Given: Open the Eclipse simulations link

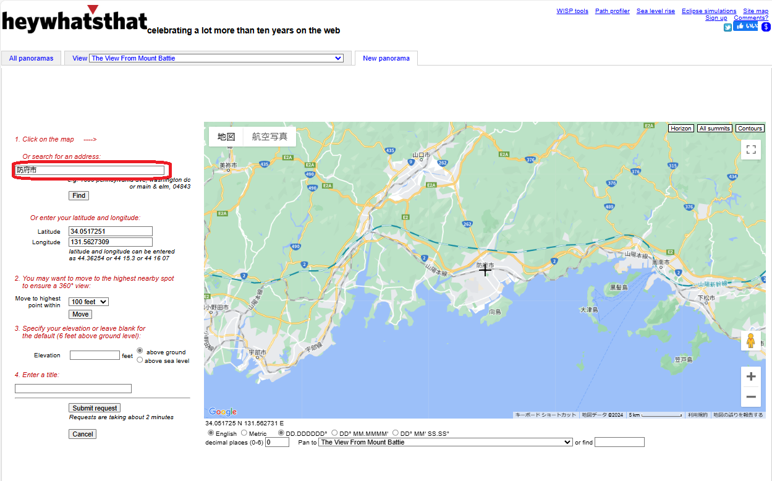Looking at the screenshot, I should coord(709,11).
